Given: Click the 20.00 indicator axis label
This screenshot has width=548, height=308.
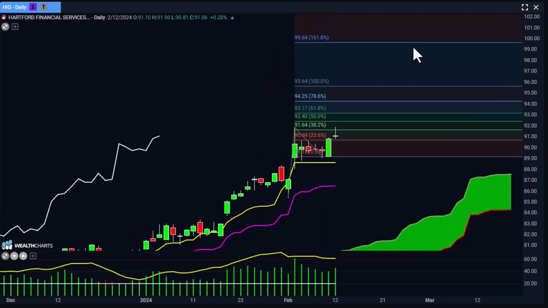Looking at the screenshot, I should tap(530, 283).
